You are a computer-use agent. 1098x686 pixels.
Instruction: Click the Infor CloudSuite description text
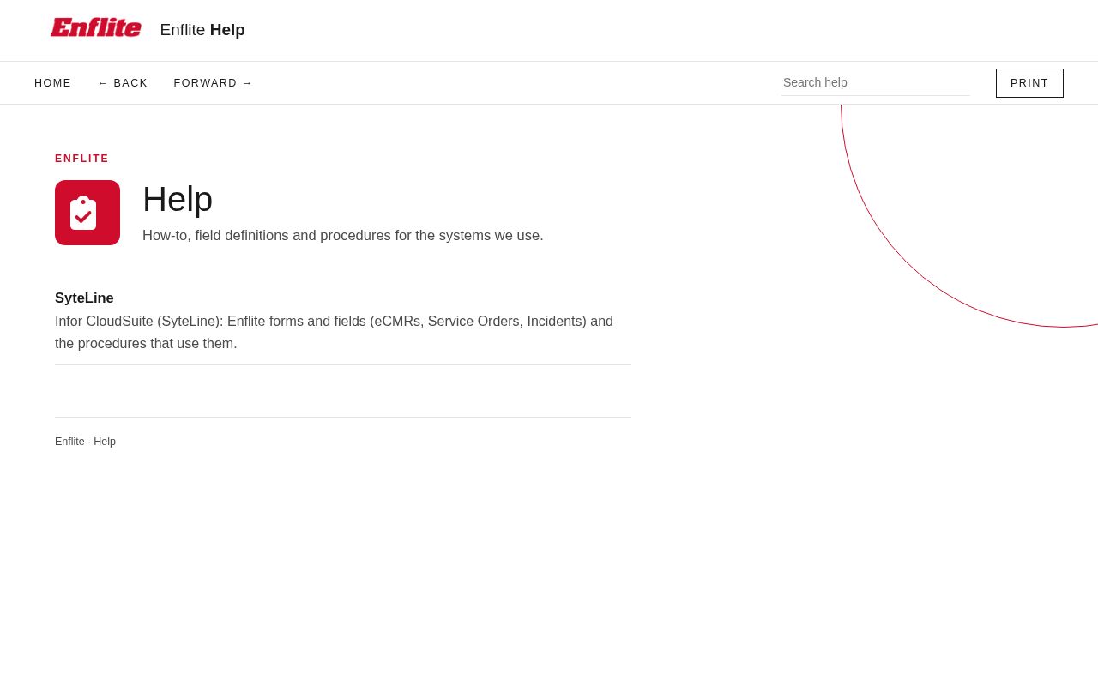point(335,333)
